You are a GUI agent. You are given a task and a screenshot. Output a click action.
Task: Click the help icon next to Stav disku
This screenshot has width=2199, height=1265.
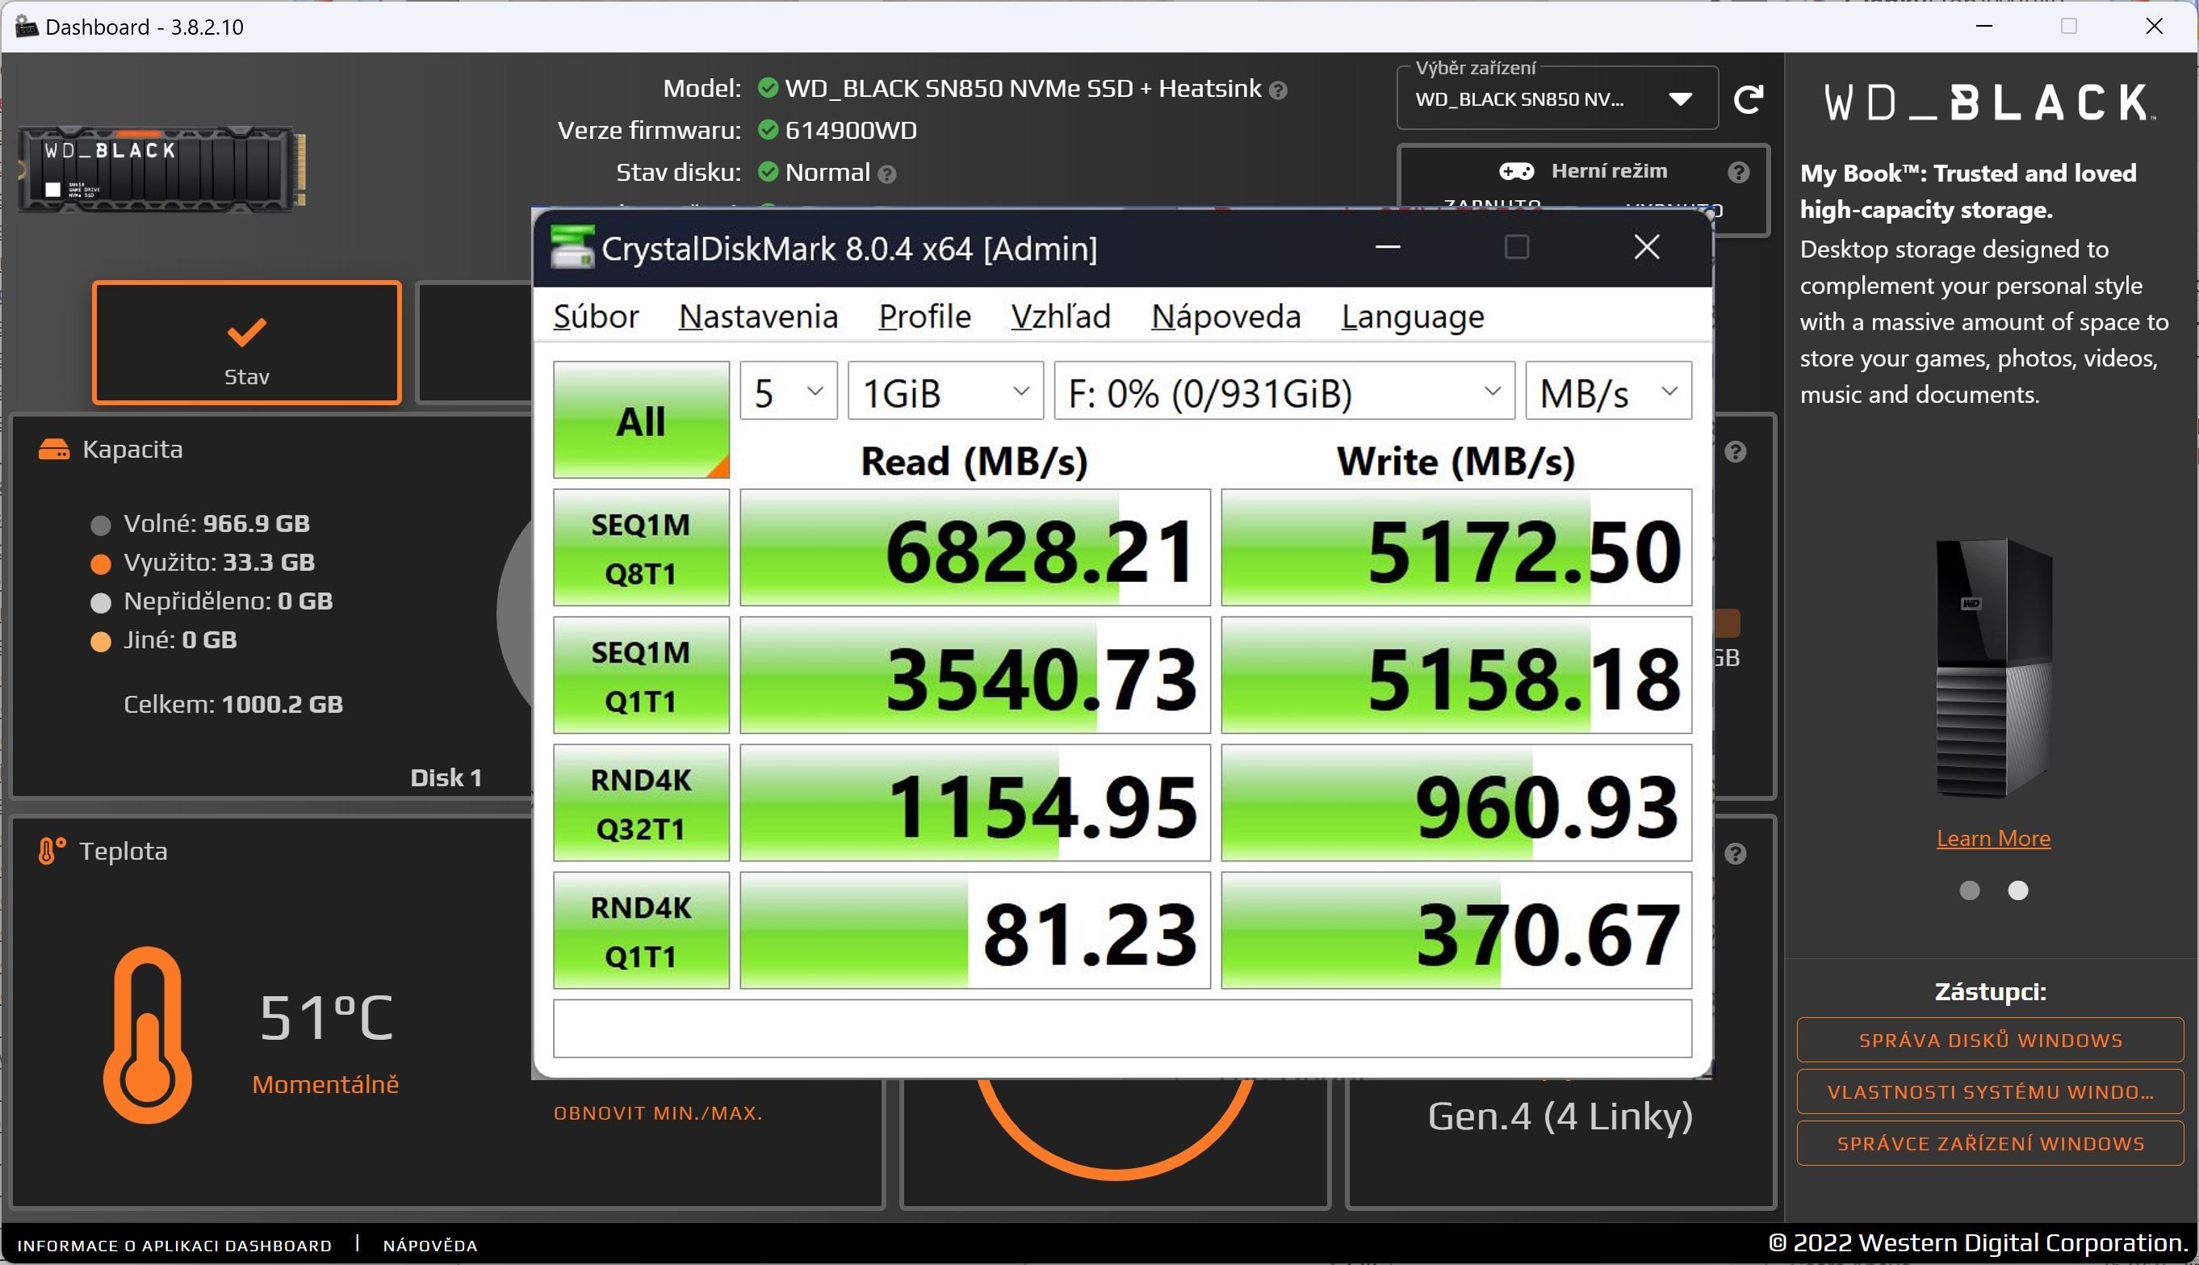click(887, 173)
